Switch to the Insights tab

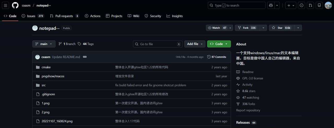pos(175,16)
